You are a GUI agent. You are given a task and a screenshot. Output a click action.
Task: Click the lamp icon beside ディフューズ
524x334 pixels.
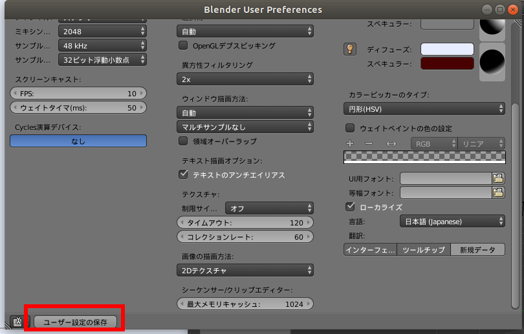350,49
